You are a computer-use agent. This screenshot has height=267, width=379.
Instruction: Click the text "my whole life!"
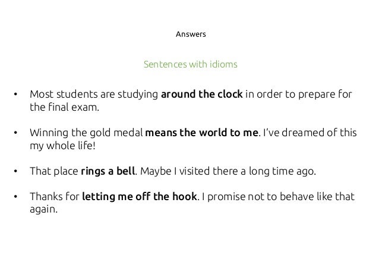(x=62, y=146)
